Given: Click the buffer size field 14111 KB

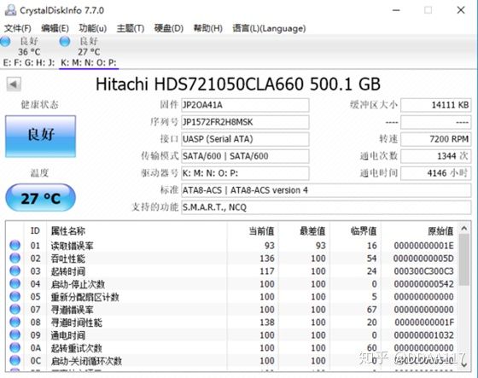Looking at the screenshot, I should point(436,105).
